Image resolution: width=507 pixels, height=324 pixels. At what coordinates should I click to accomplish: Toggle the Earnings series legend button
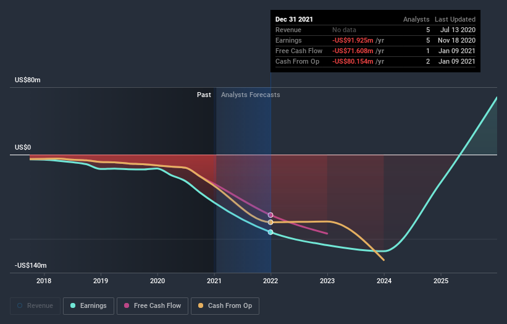click(x=88, y=306)
